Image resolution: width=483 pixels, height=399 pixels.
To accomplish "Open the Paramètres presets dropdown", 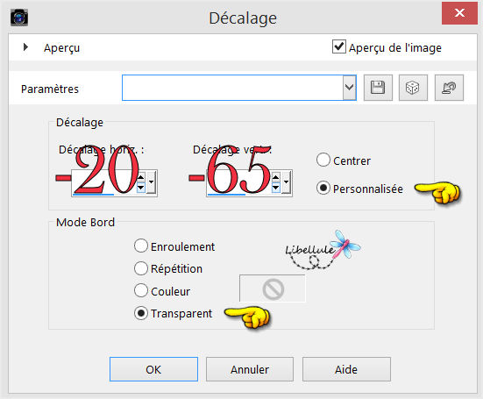I will pyautogui.click(x=349, y=88).
